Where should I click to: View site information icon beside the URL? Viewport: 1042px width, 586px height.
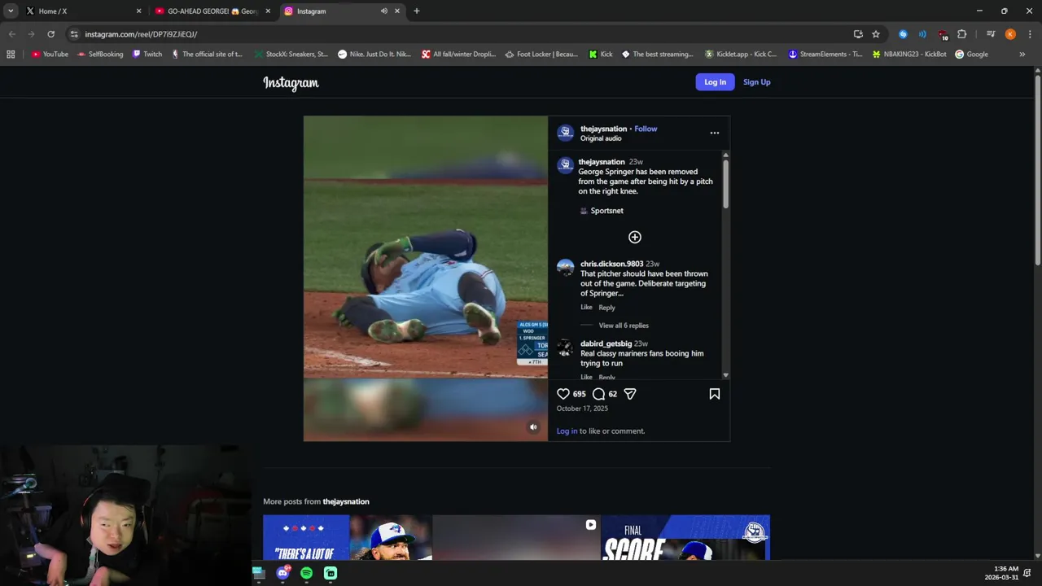[x=74, y=34]
